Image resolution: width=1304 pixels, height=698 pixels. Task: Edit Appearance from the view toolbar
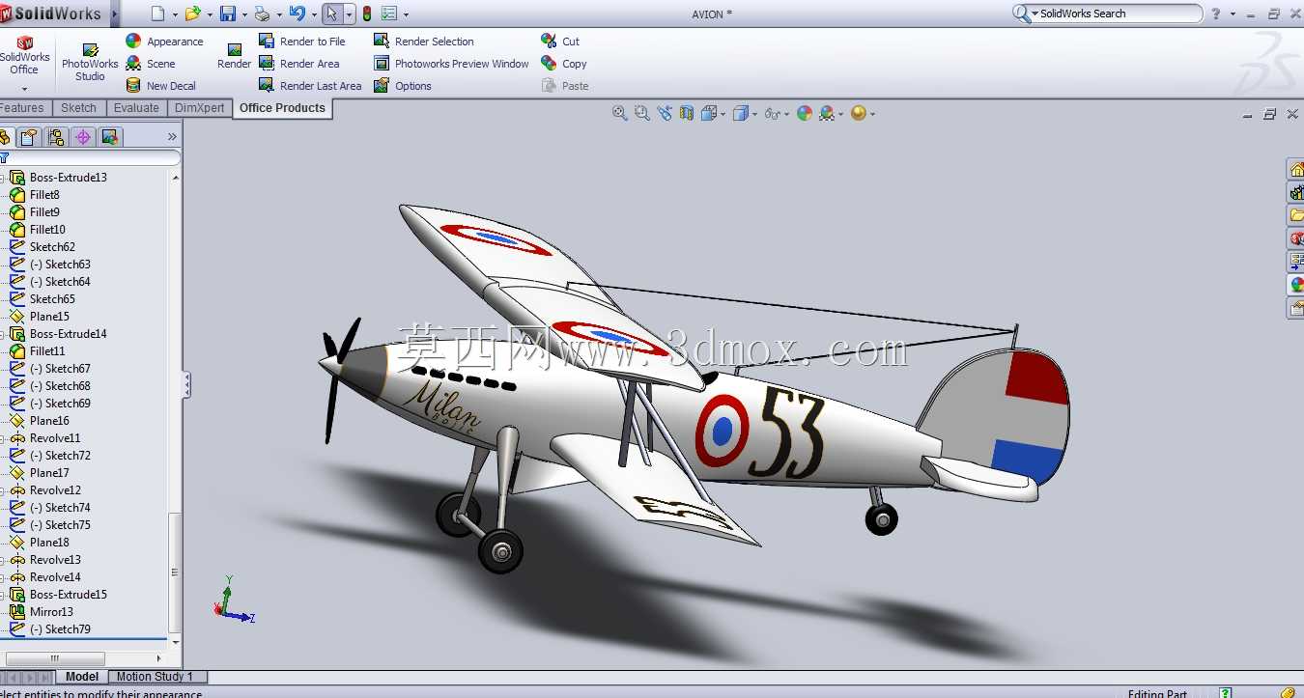pyautogui.click(x=805, y=113)
